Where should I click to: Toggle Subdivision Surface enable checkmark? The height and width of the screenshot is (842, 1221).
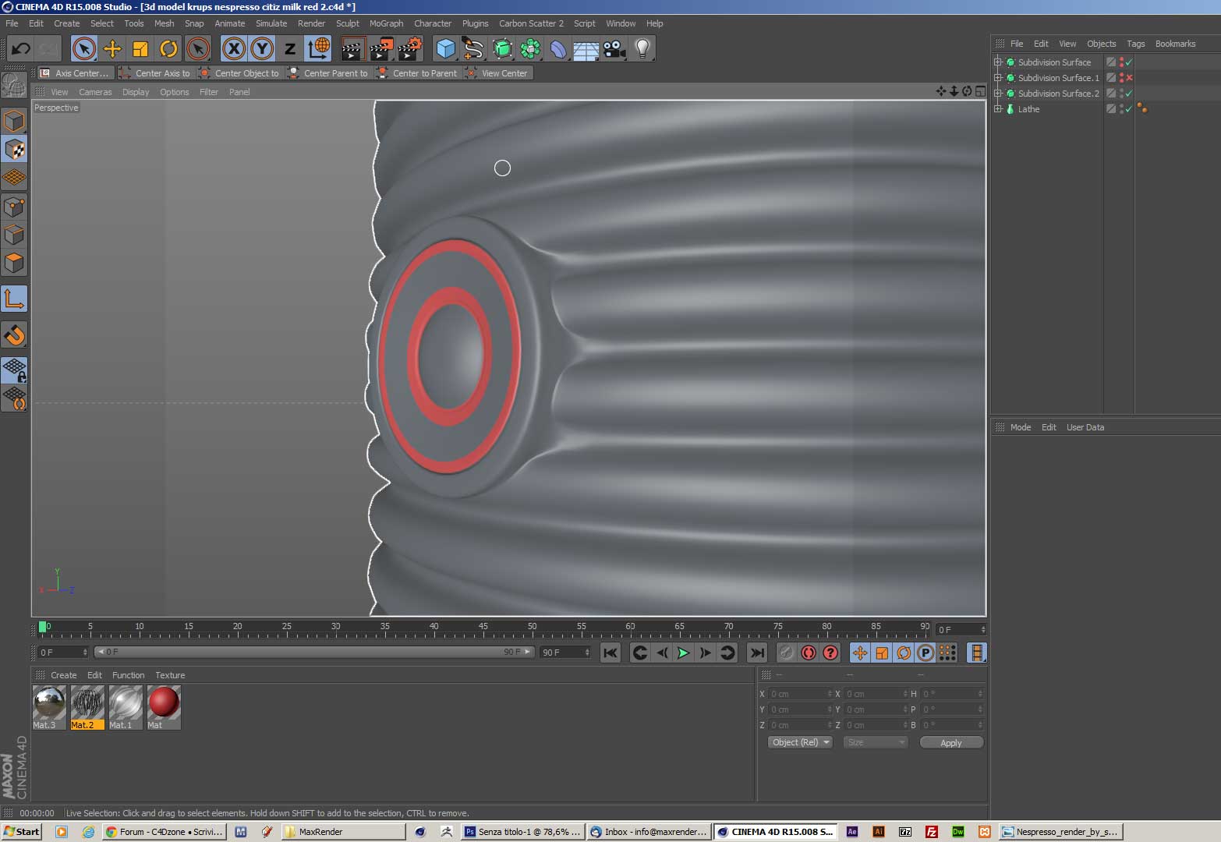point(1128,62)
